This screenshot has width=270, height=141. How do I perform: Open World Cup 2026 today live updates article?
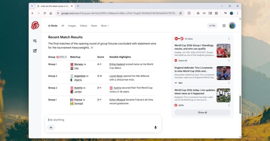tap(195, 92)
